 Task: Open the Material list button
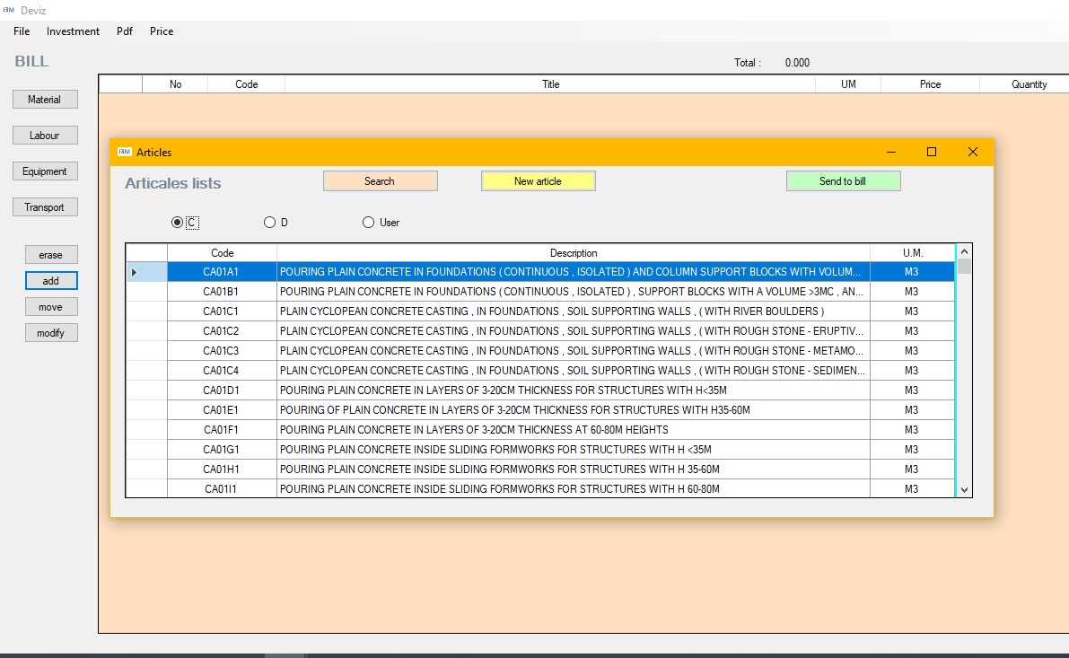(45, 100)
